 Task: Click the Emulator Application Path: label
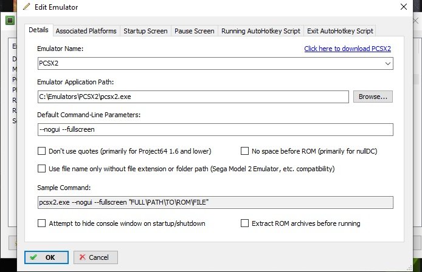(x=75, y=82)
